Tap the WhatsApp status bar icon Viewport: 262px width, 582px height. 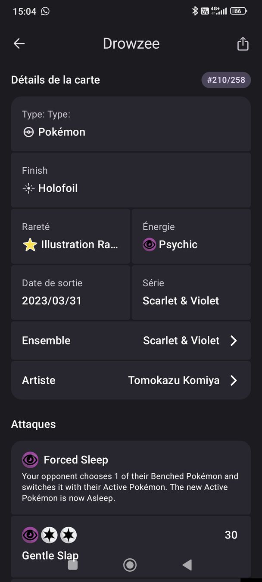pyautogui.click(x=45, y=11)
